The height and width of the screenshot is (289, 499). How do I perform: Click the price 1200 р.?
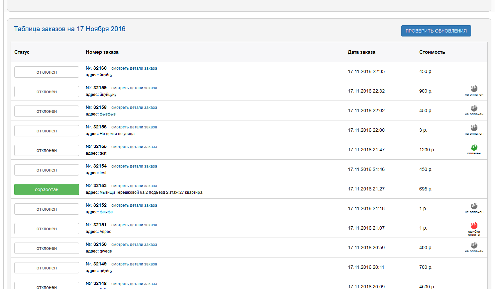click(x=427, y=150)
